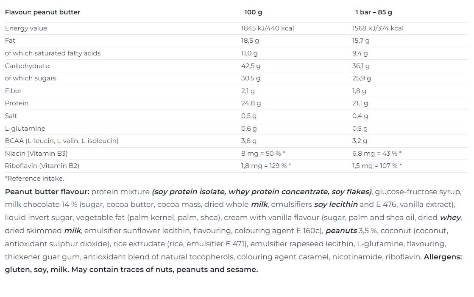Click the '1568 kJ/374 kcal' per-bar value
The image size is (474, 297).
click(x=378, y=28)
